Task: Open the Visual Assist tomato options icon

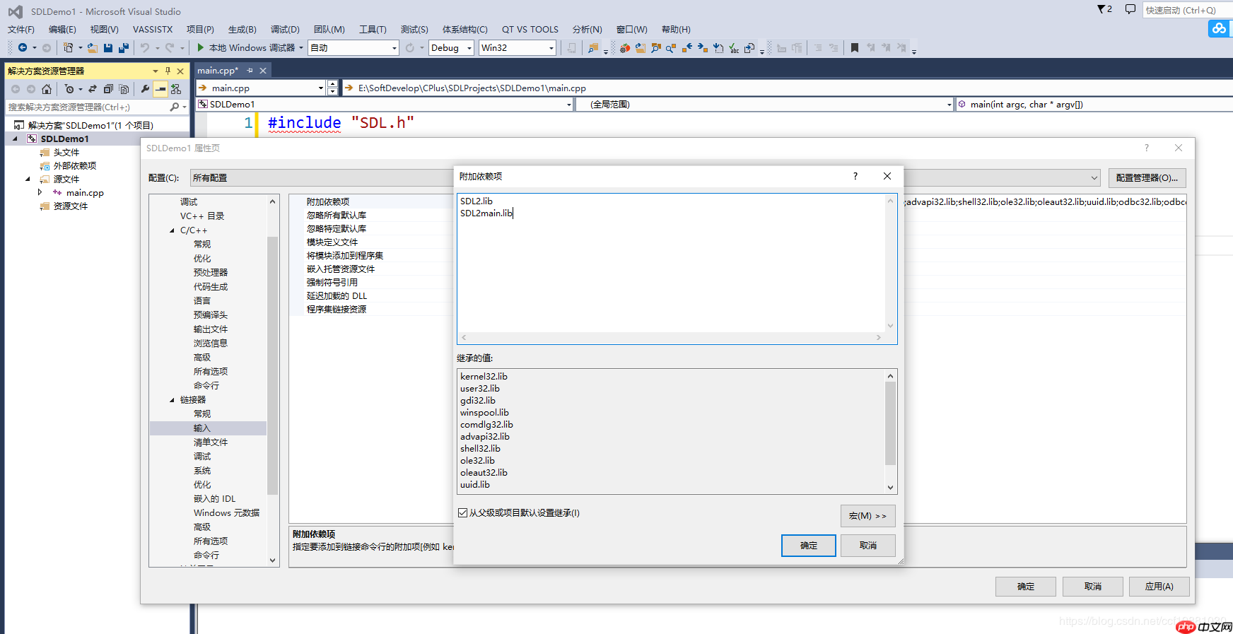Action: pos(625,48)
